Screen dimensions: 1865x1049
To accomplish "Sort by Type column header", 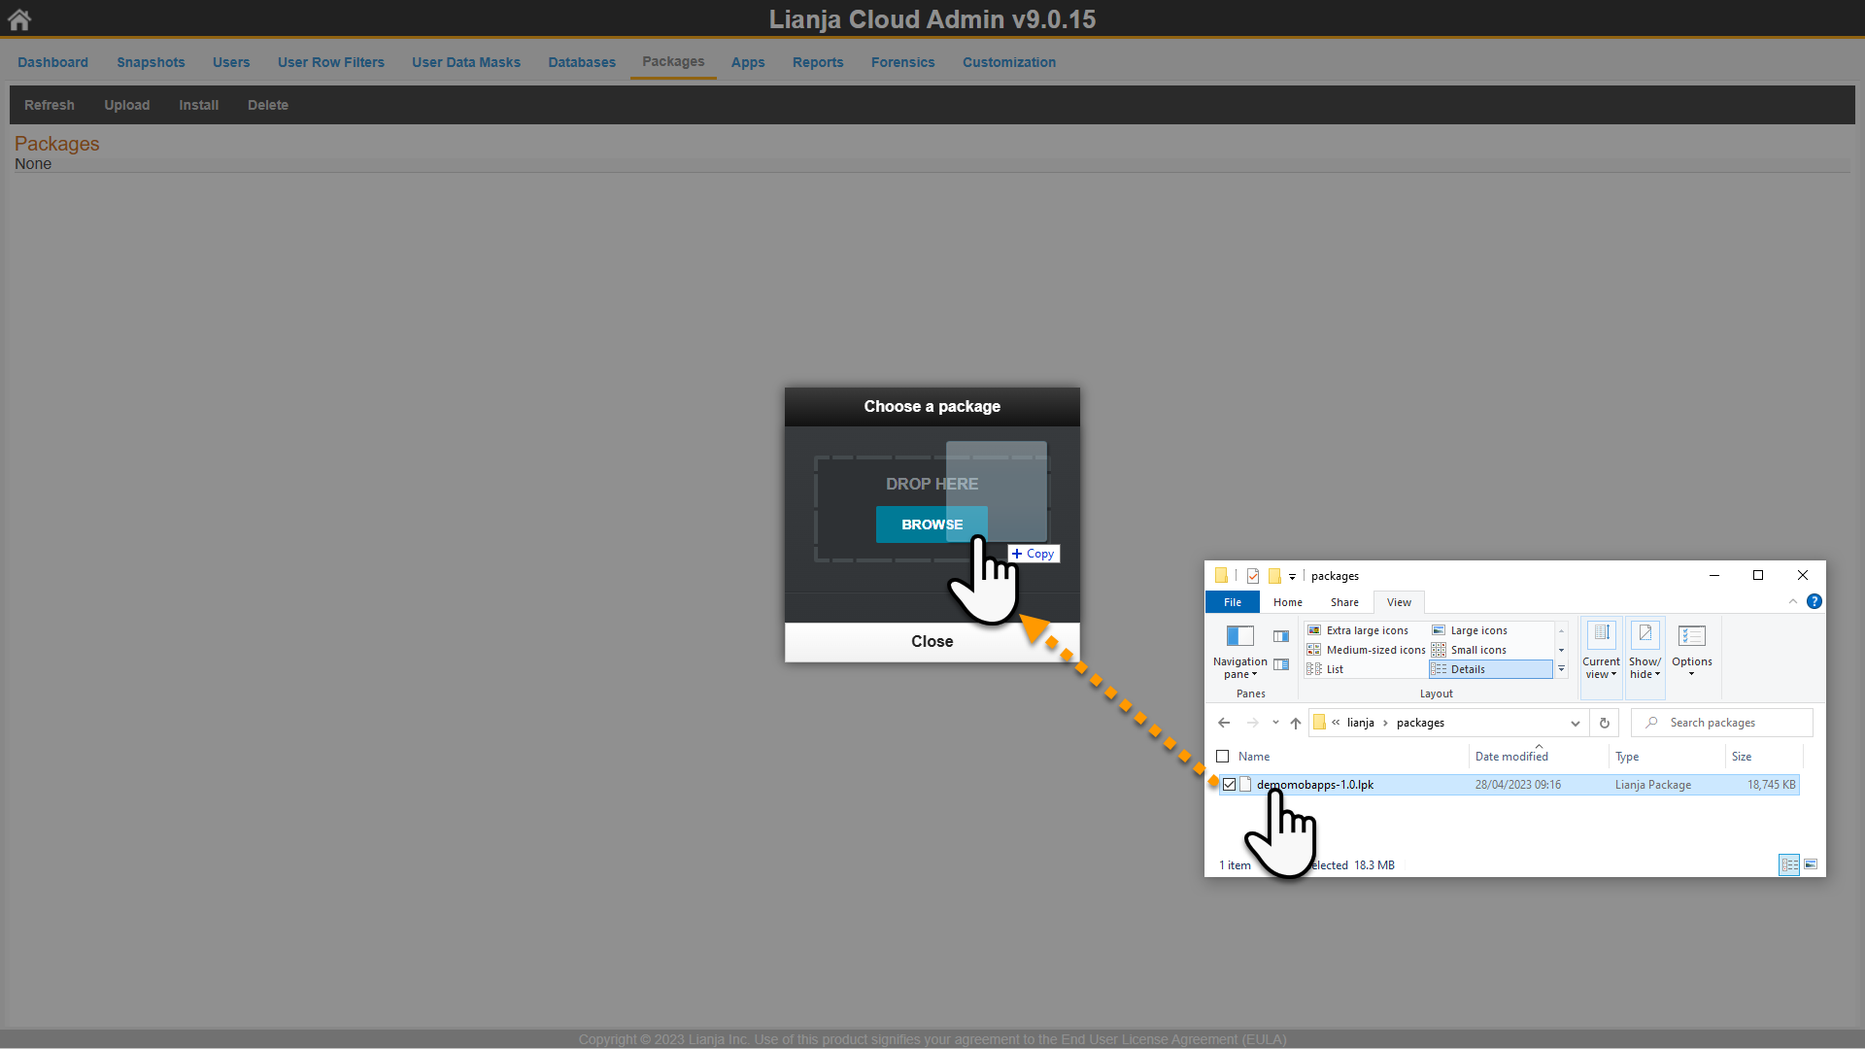I will [x=1627, y=757].
